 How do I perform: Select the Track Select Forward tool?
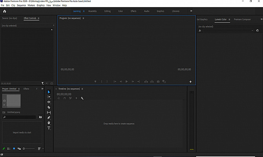coord(49,97)
